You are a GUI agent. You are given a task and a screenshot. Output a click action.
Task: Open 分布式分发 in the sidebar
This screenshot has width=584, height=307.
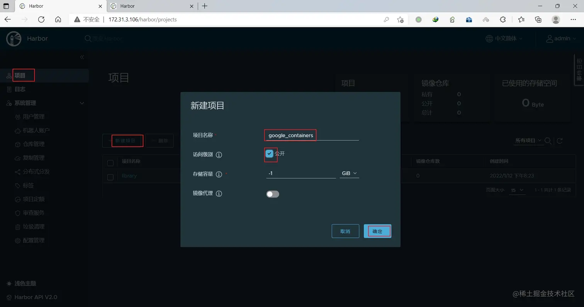[x=36, y=172]
